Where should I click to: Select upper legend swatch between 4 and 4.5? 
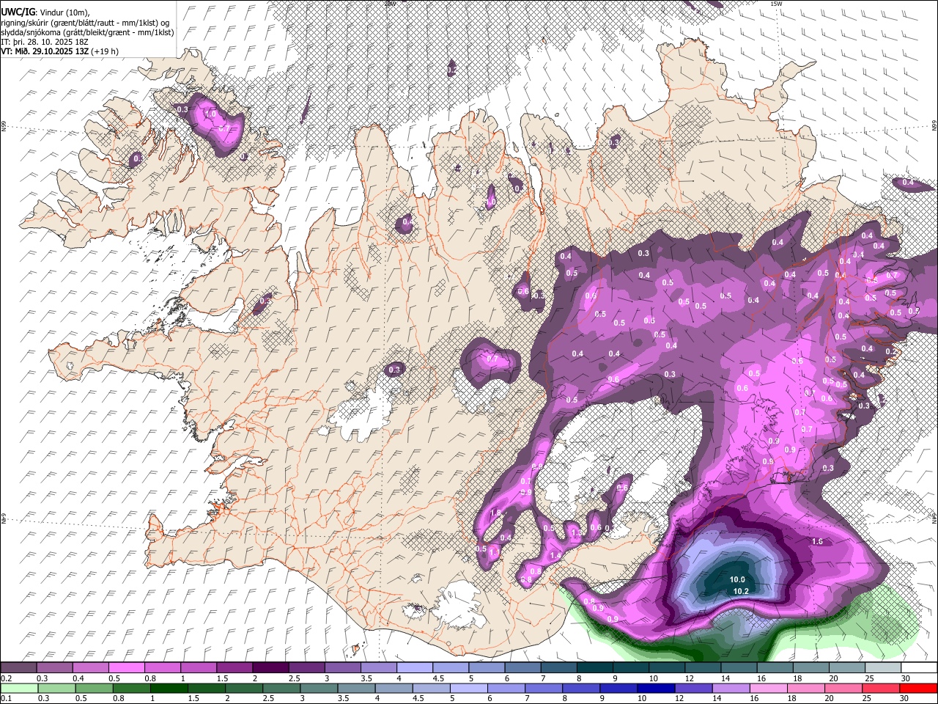[414, 668]
